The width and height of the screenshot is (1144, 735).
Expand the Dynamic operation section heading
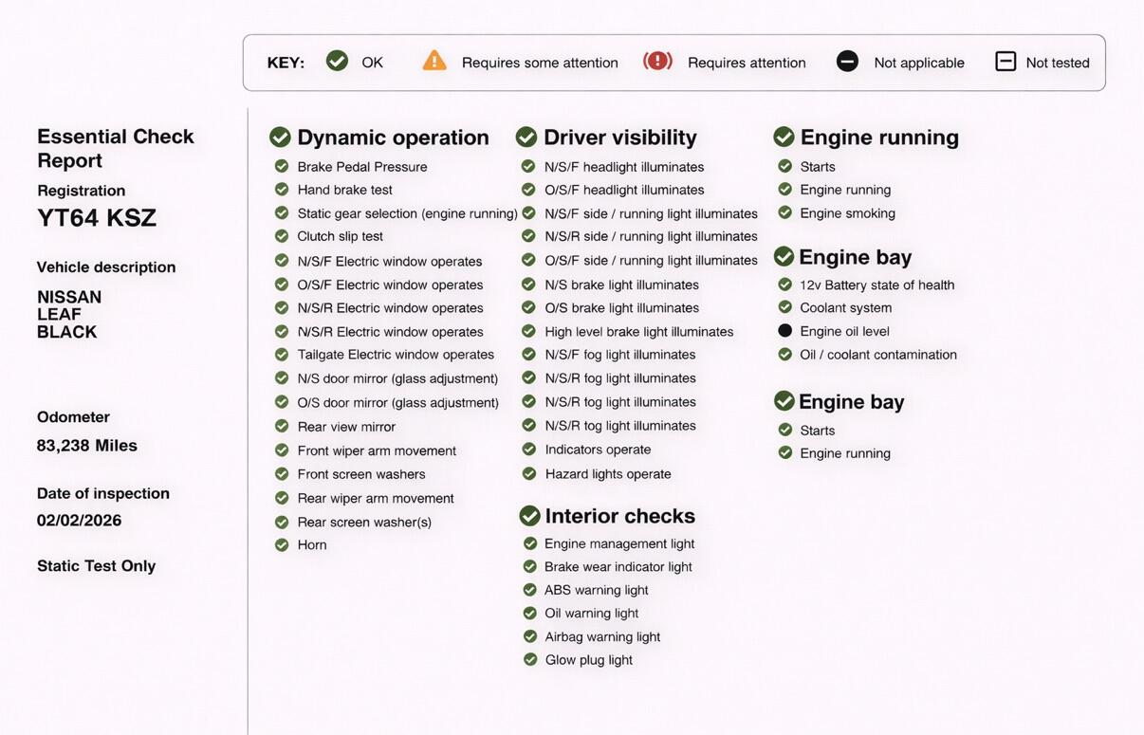coord(393,138)
